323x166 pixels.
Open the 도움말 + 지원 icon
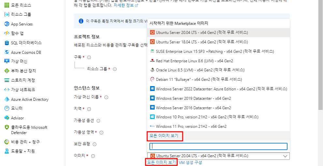[7, 151]
